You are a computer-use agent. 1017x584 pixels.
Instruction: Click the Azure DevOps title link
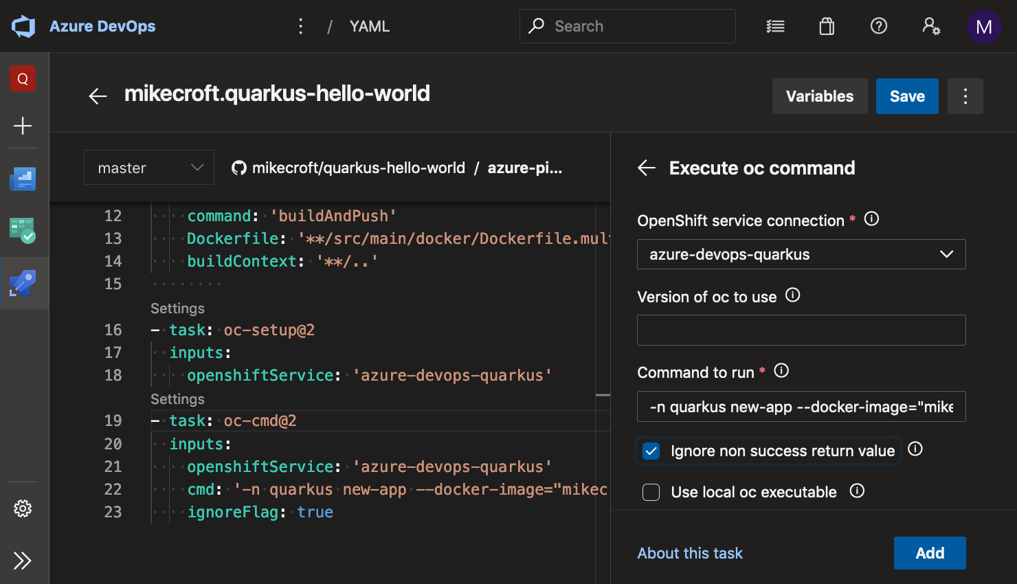102,26
